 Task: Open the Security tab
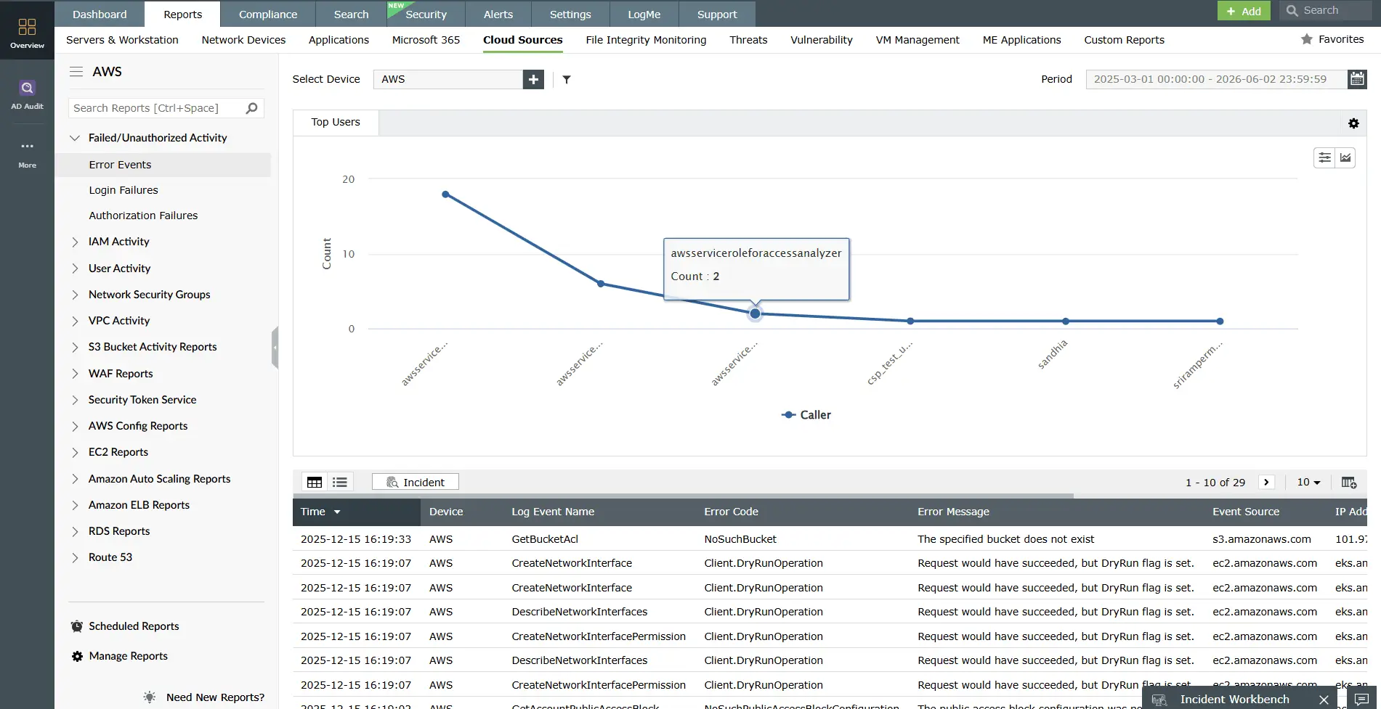coord(426,14)
